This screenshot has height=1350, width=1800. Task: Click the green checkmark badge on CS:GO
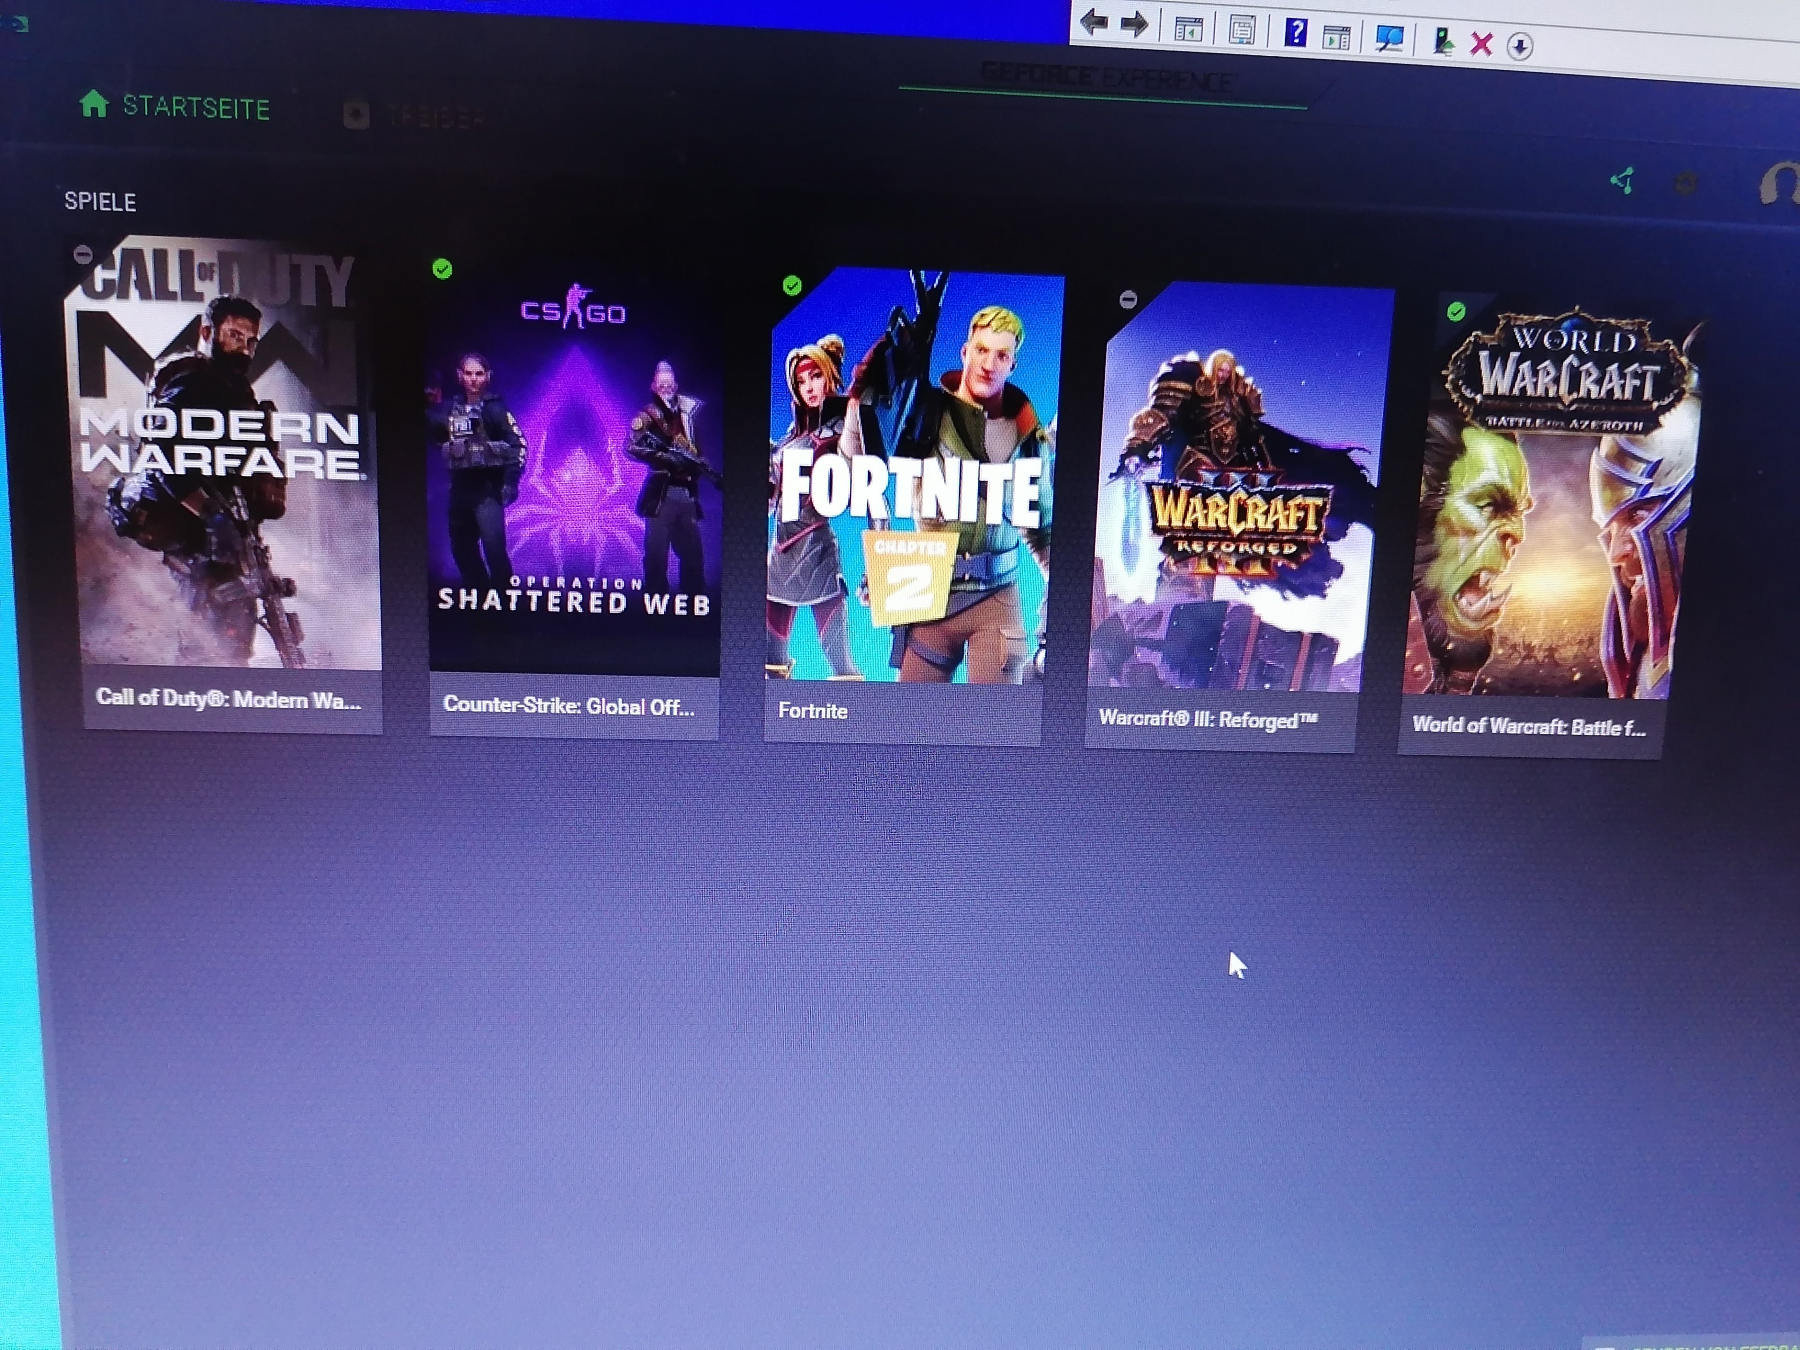pyautogui.click(x=442, y=270)
